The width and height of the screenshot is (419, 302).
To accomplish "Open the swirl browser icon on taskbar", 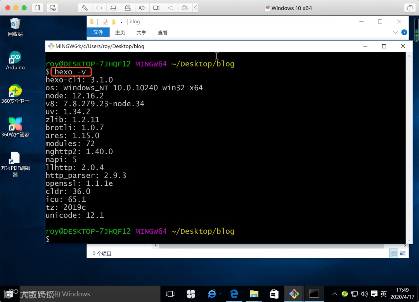I will click(x=191, y=294).
